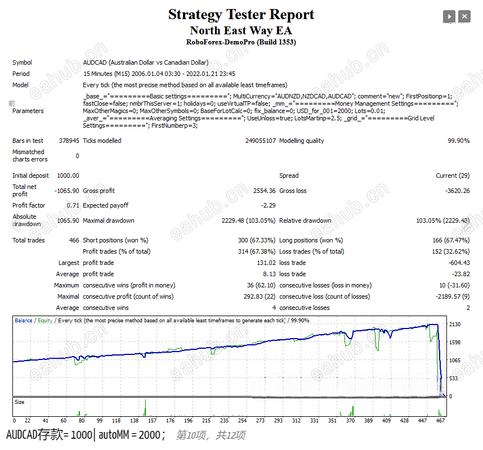Screen dimensions: 483x450
Task: Select the average loss trade value -23.82
Action: (x=461, y=274)
